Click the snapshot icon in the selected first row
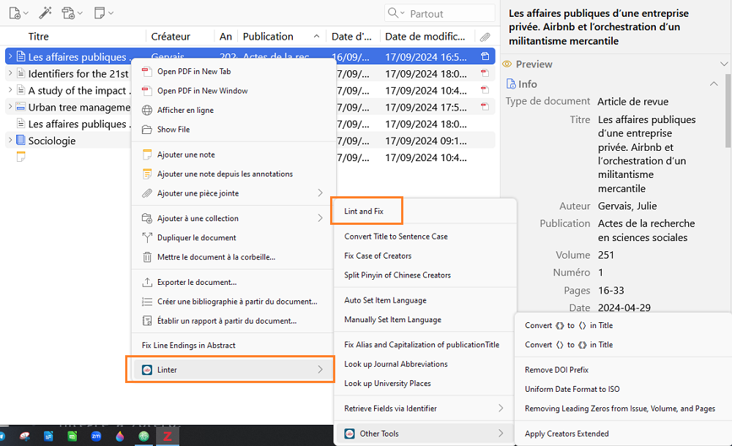732x446 pixels. click(485, 56)
